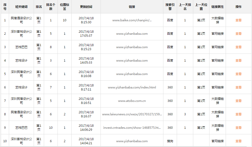Click the 更新时间 column header
This screenshot has height=147, width=252.
coord(86,7)
